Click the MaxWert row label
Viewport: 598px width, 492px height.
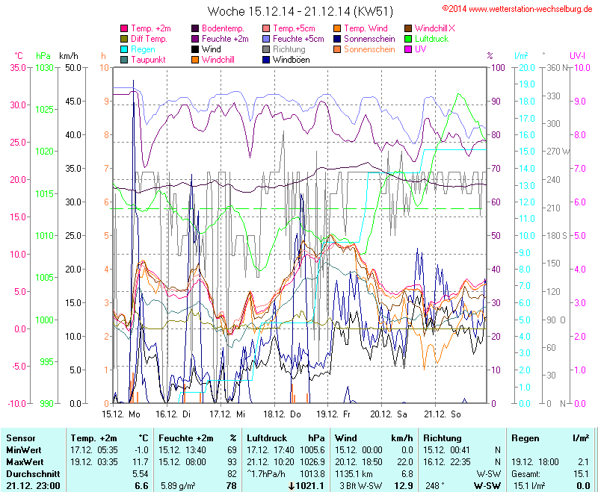tap(24, 462)
